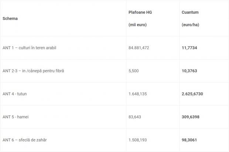
Task: Select the quantum value 98,3061
Action: point(190,140)
